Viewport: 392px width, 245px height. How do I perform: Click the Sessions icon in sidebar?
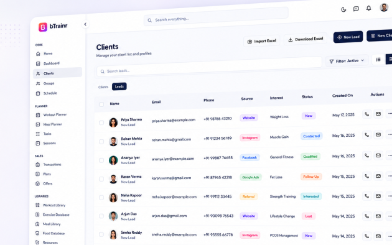38,144
